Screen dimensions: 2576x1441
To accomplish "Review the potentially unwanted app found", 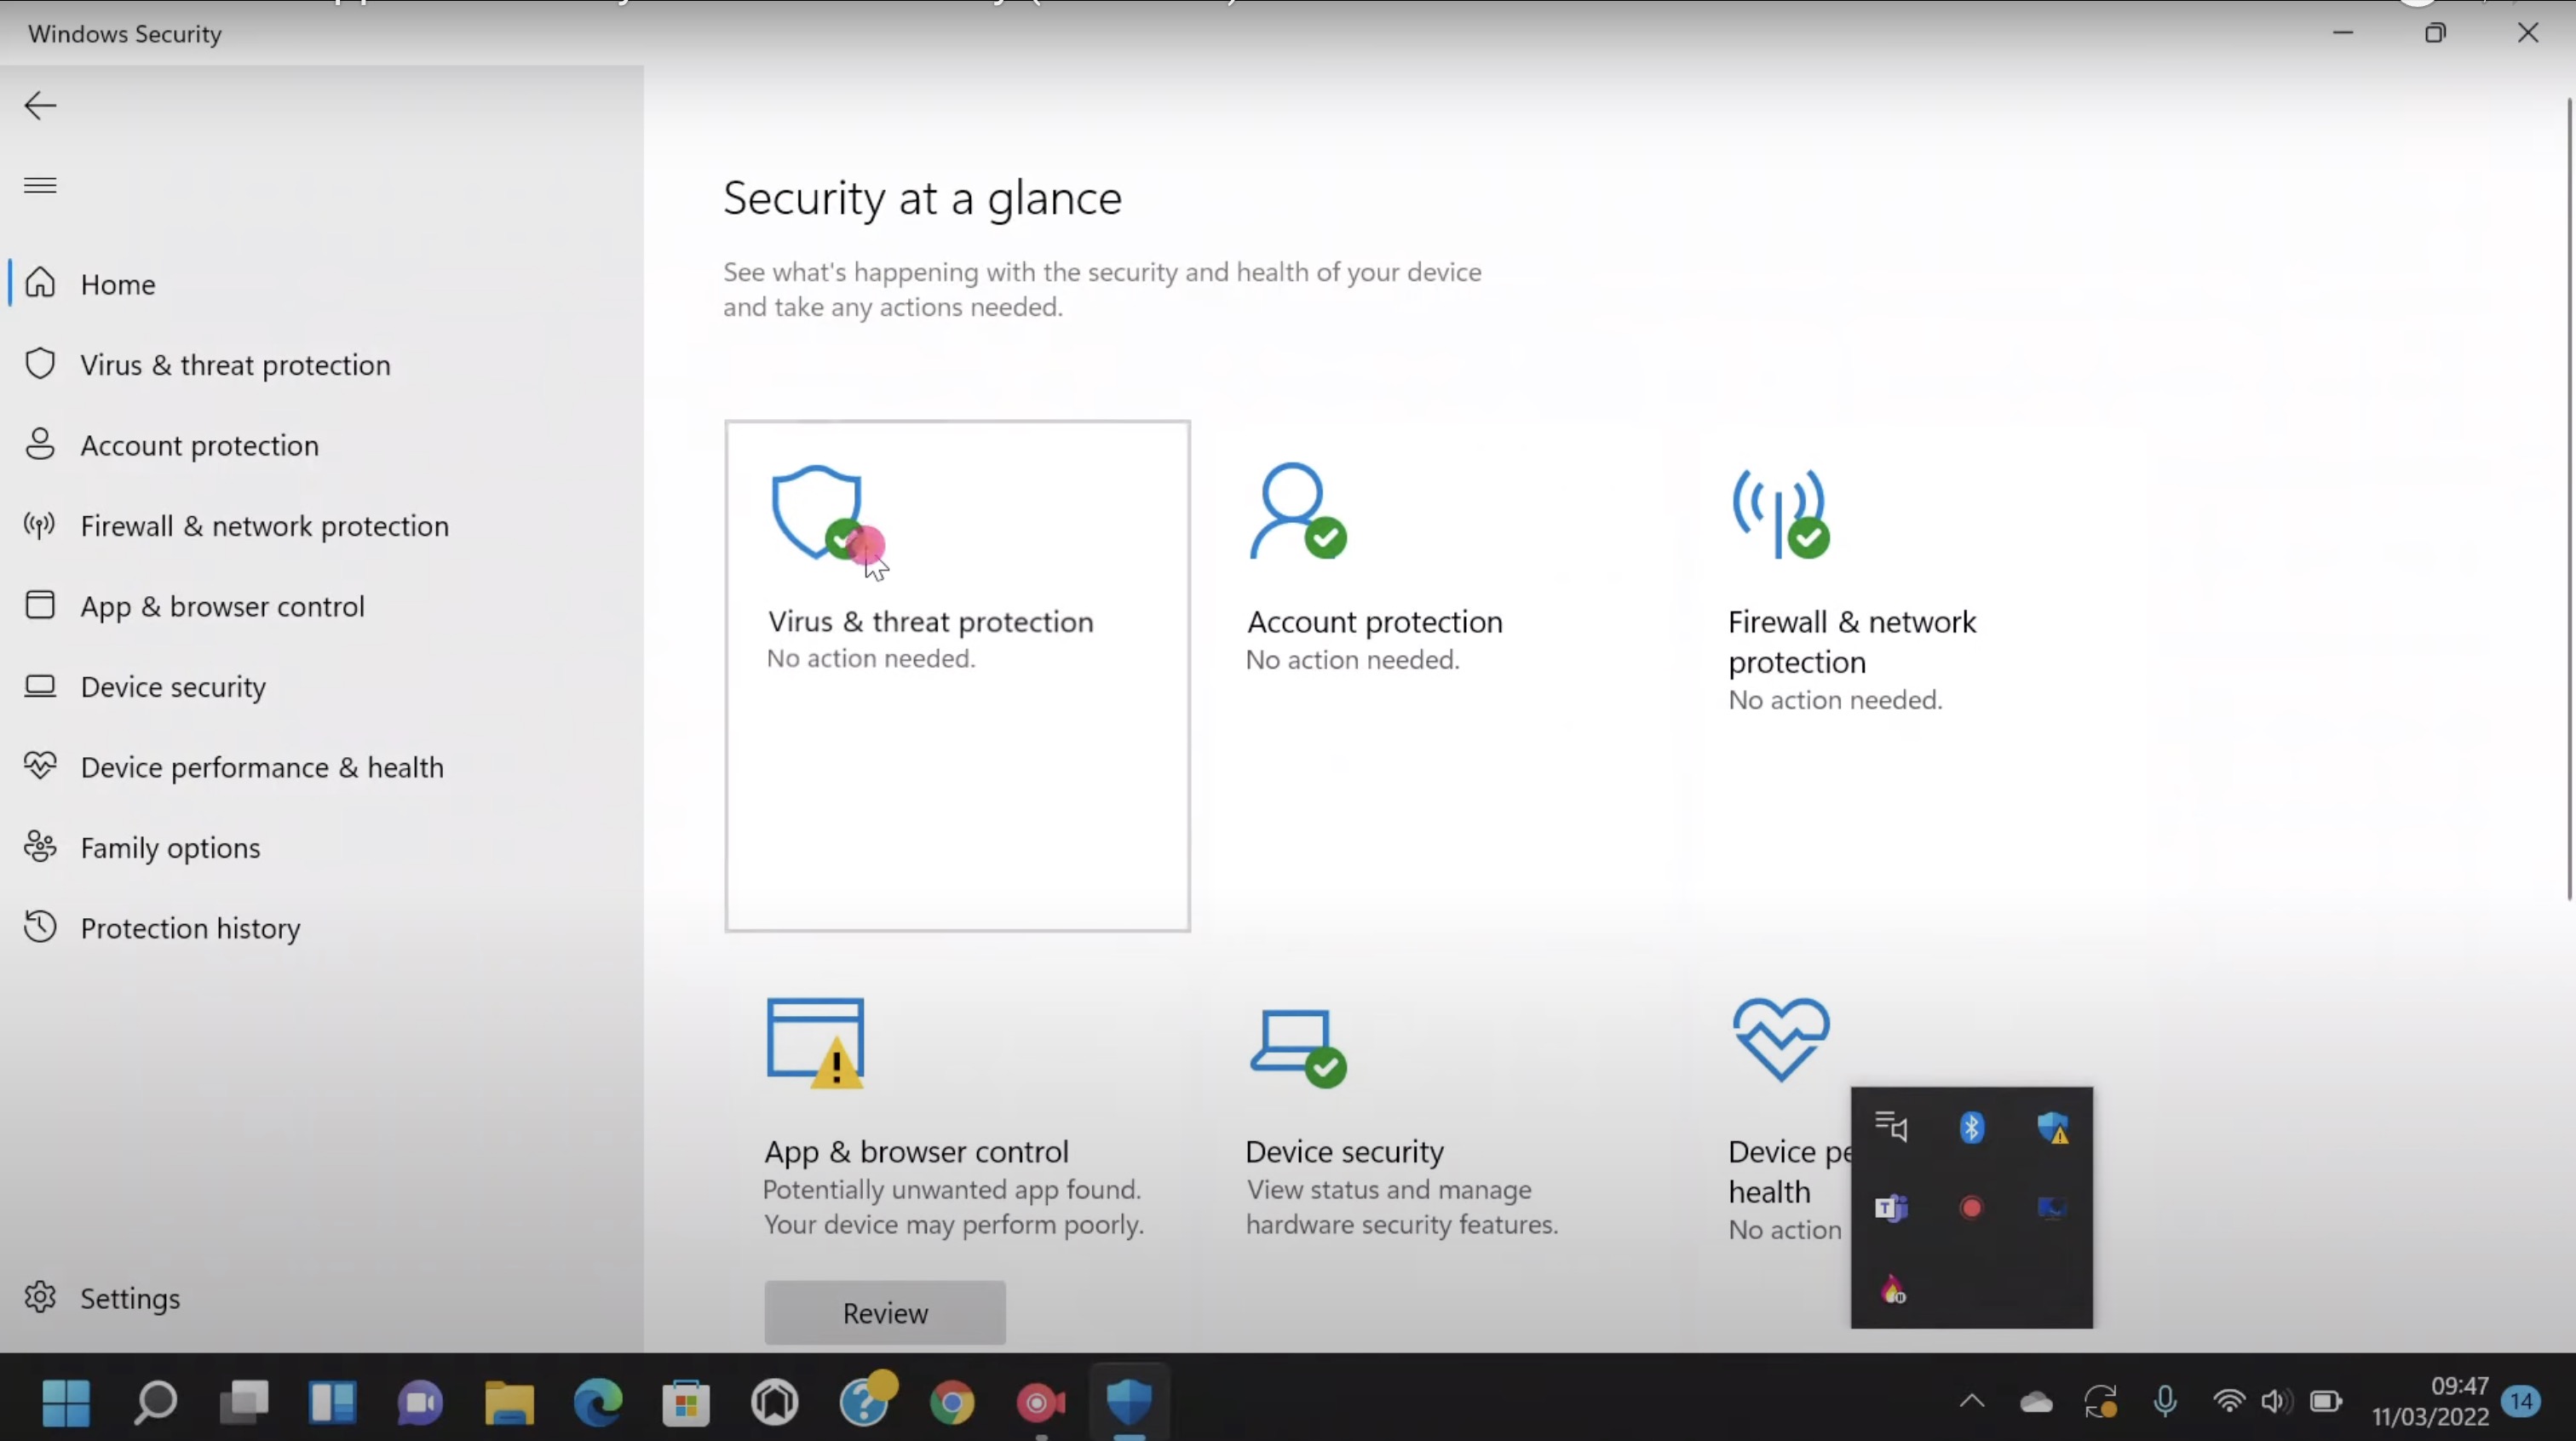I will 884,1312.
